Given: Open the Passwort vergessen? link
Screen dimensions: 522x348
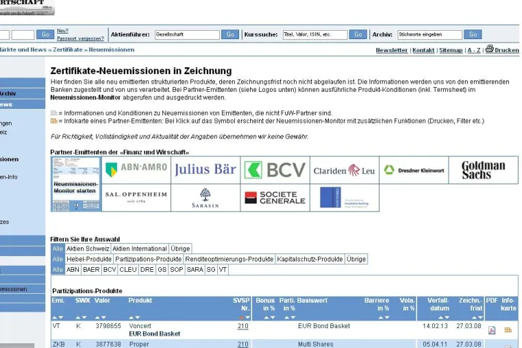Looking at the screenshot, I should pos(80,38).
